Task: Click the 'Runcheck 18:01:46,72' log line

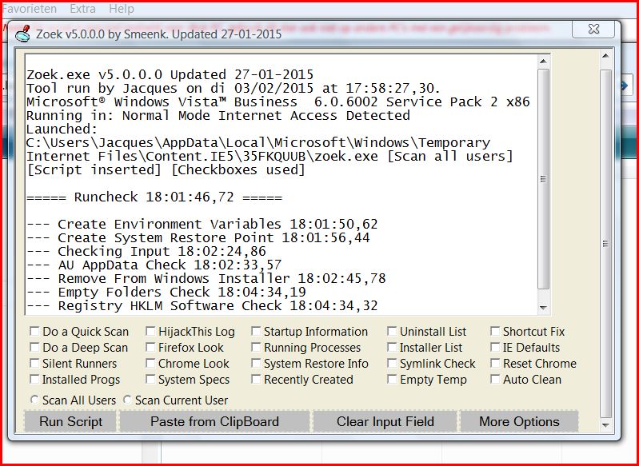Action: pyautogui.click(x=154, y=197)
